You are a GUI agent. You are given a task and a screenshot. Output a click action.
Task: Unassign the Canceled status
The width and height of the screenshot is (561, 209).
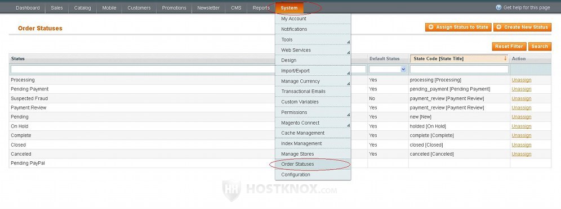coord(521,154)
